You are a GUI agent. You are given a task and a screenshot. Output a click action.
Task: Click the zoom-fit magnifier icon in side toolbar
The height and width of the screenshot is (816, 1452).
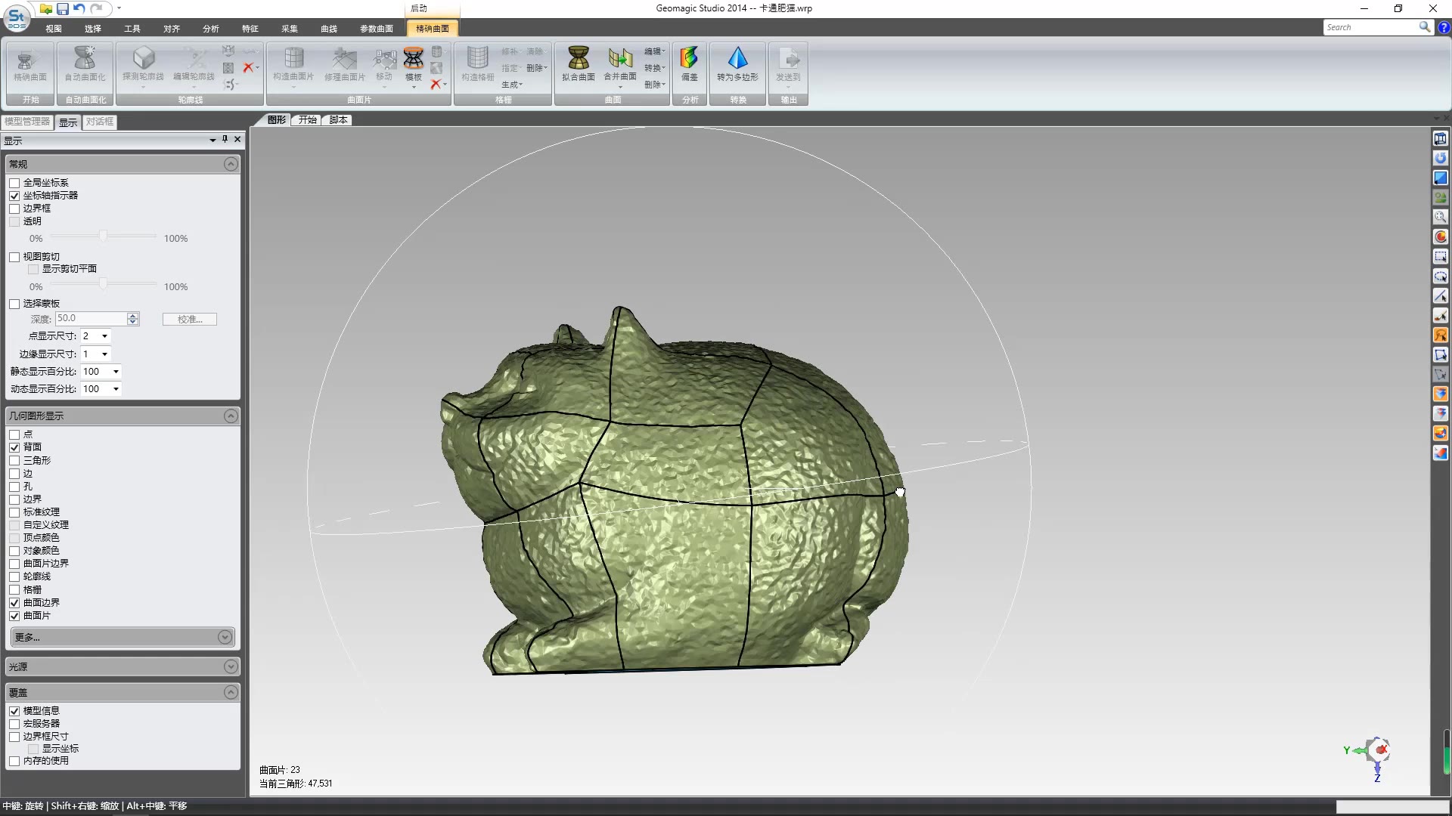(x=1441, y=217)
